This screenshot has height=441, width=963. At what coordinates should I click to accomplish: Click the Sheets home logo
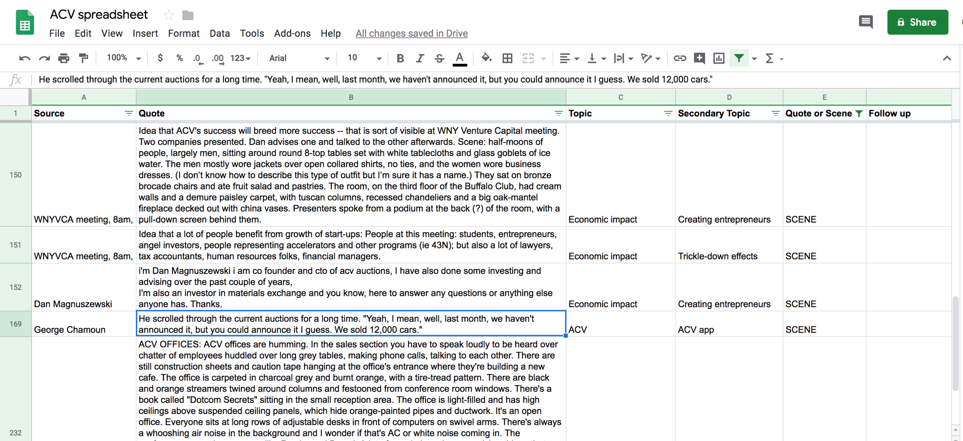(25, 22)
